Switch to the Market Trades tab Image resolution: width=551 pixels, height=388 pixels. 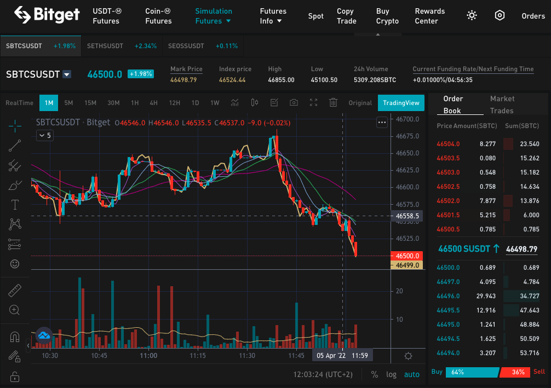[502, 105]
